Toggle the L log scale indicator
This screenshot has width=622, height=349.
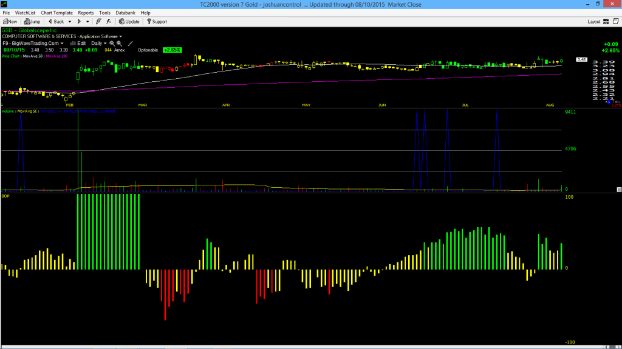(x=609, y=102)
